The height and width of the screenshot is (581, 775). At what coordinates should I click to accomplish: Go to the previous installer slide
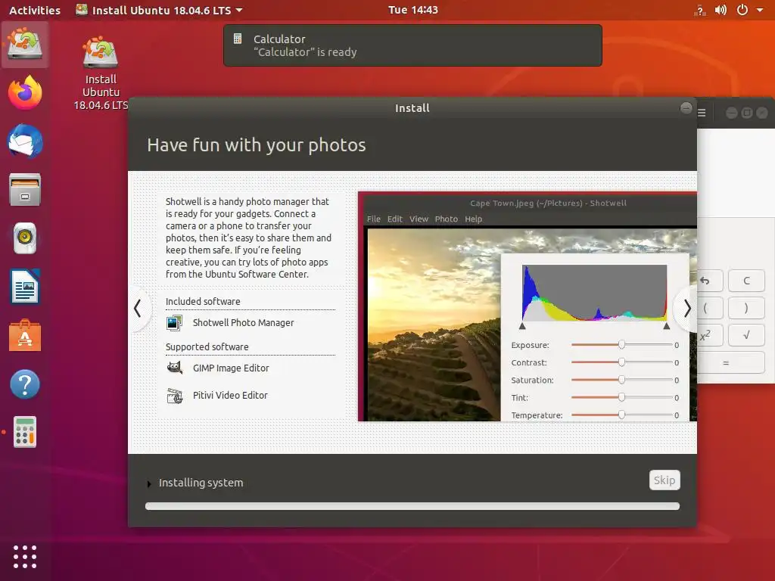(138, 309)
